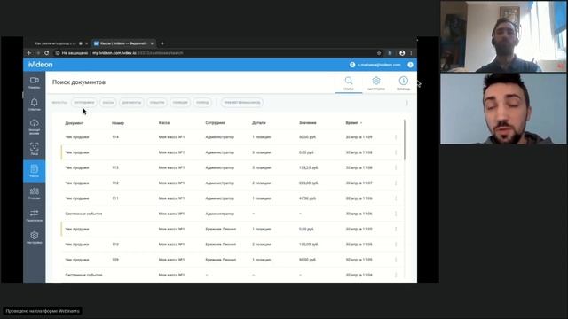Image resolution: width=568 pixels, height=319 pixels.
Task: Click Администратор in receipt 114 row
Action: coord(219,137)
